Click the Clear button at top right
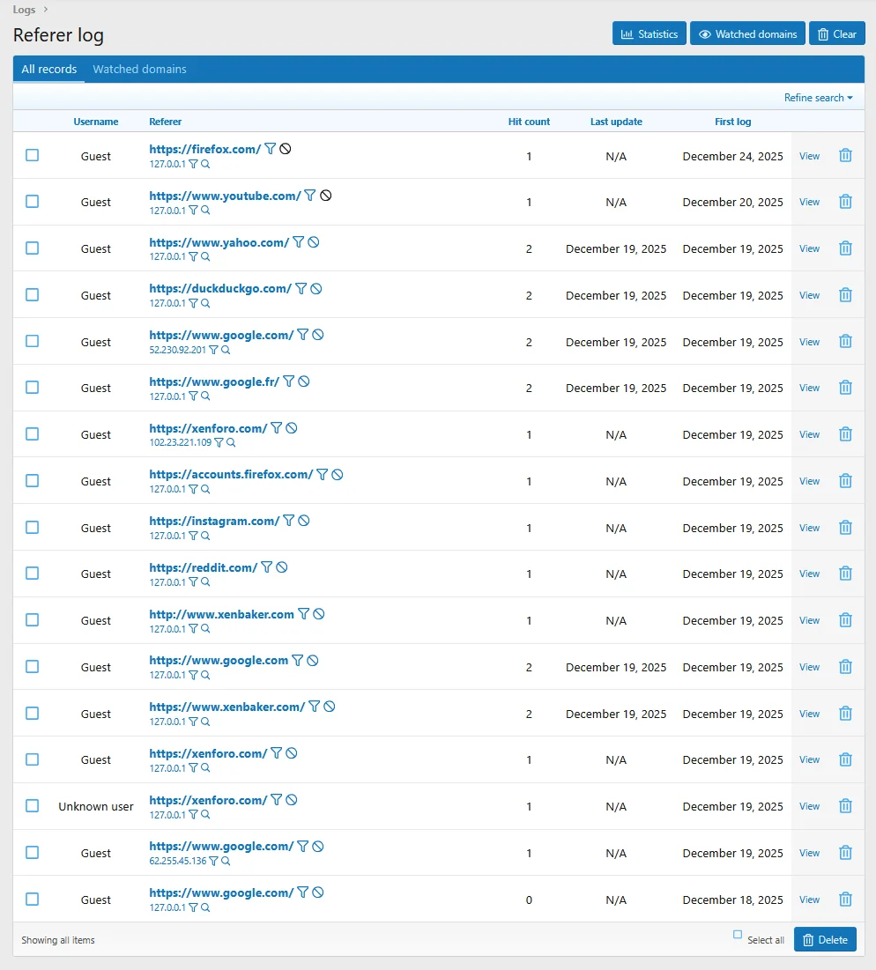This screenshot has width=876, height=970. [836, 34]
